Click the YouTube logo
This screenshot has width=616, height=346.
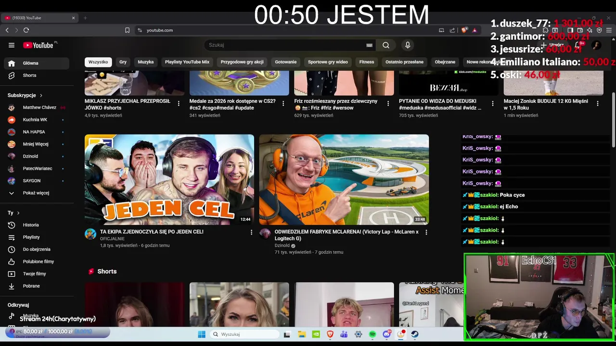click(38, 45)
